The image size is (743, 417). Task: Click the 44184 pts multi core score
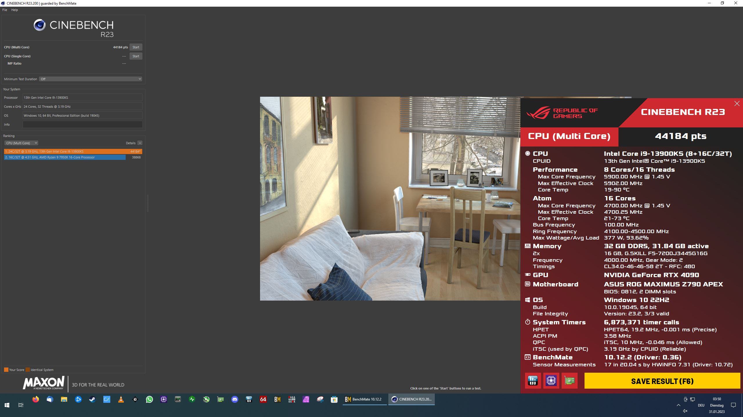120,47
